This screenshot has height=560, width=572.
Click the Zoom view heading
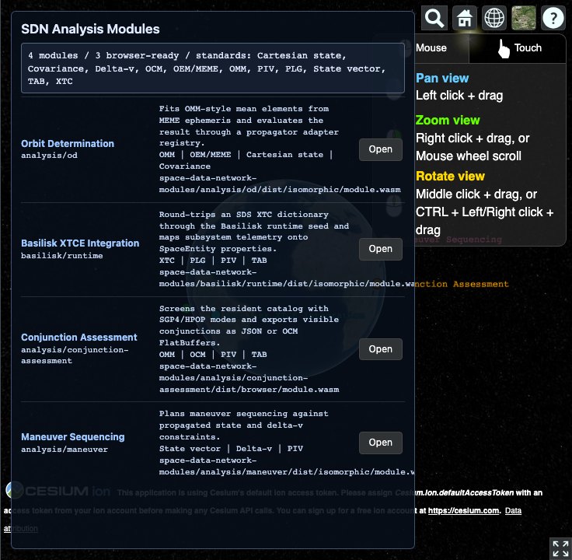point(448,120)
